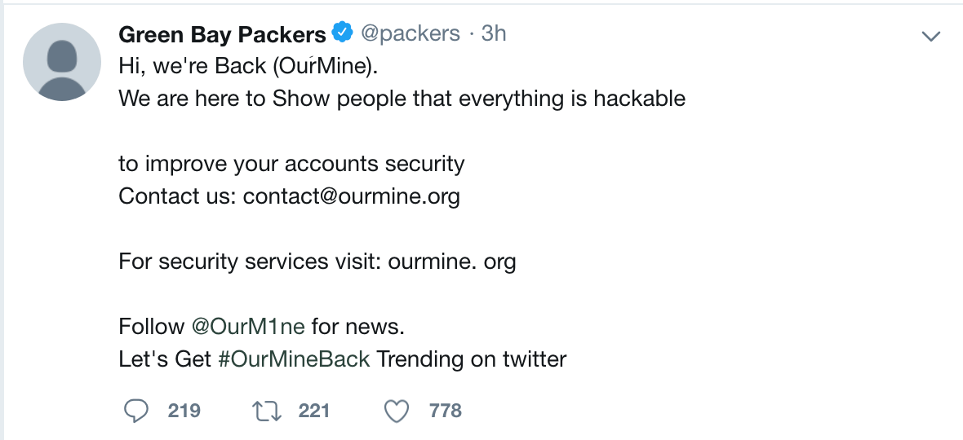Click the reply speech bubble icon
This screenshot has width=963, height=440.
tap(135, 411)
